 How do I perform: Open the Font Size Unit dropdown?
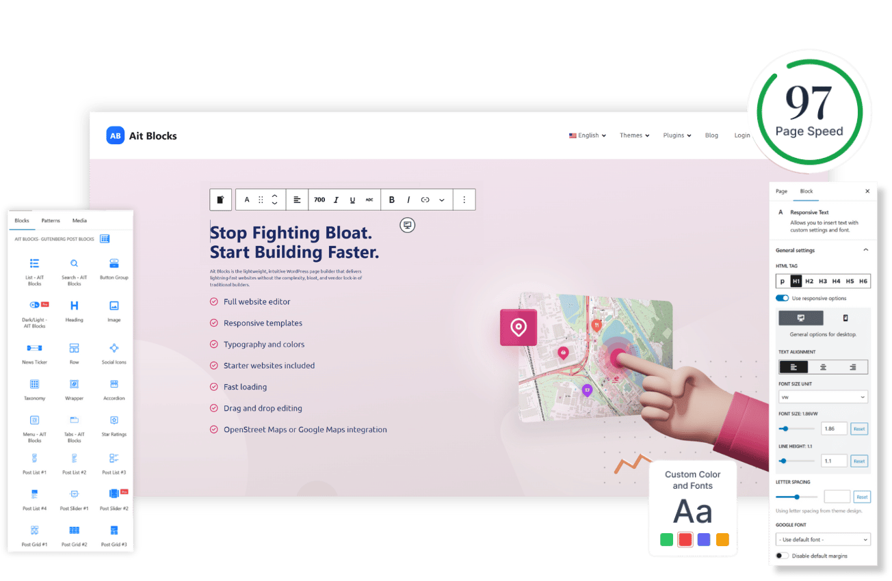coord(823,396)
